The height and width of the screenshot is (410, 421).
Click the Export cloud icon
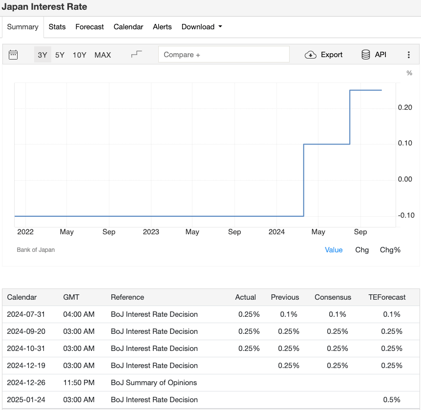click(311, 55)
